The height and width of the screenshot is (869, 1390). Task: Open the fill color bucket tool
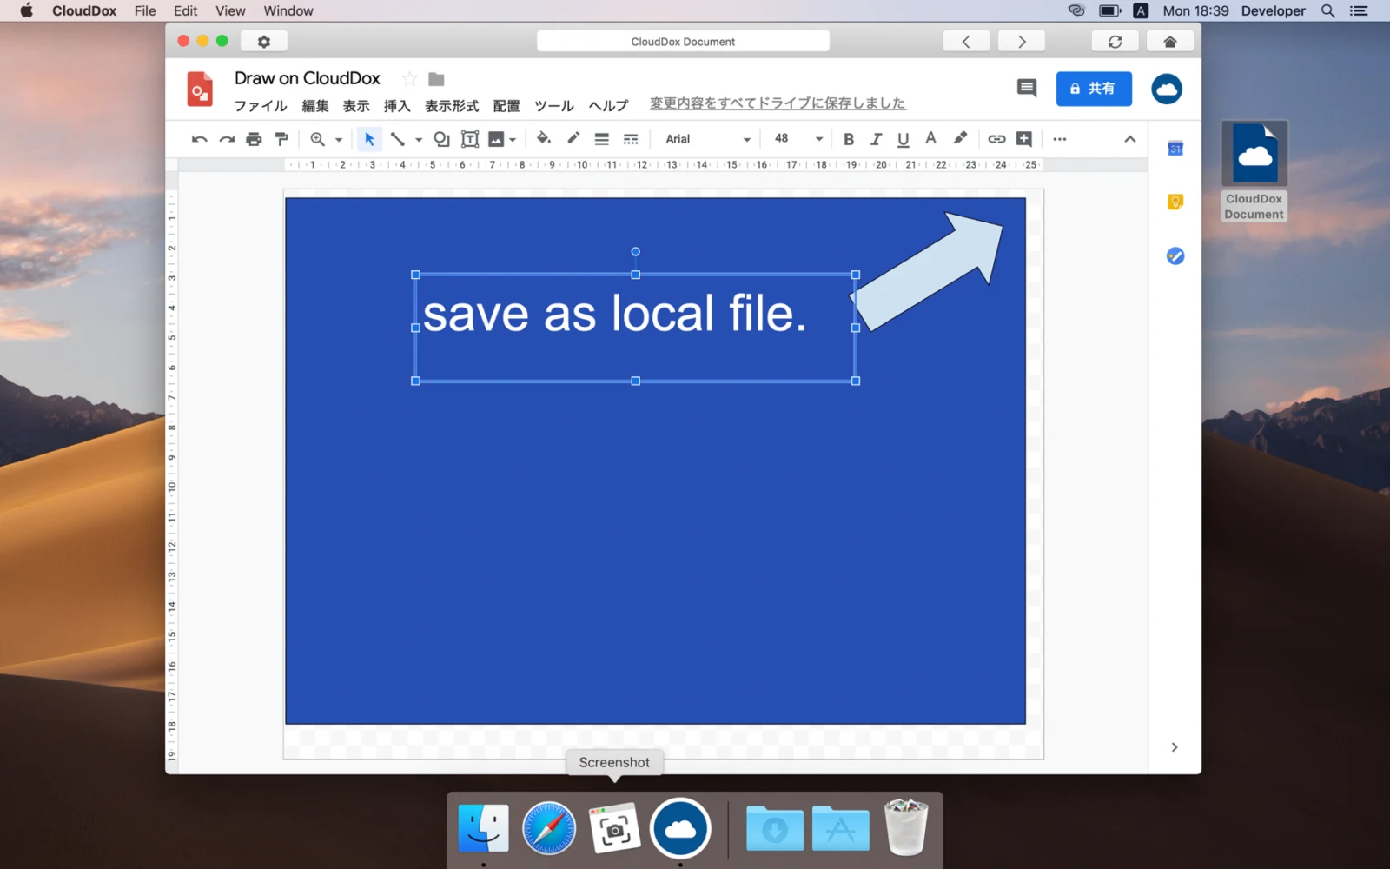click(x=543, y=138)
